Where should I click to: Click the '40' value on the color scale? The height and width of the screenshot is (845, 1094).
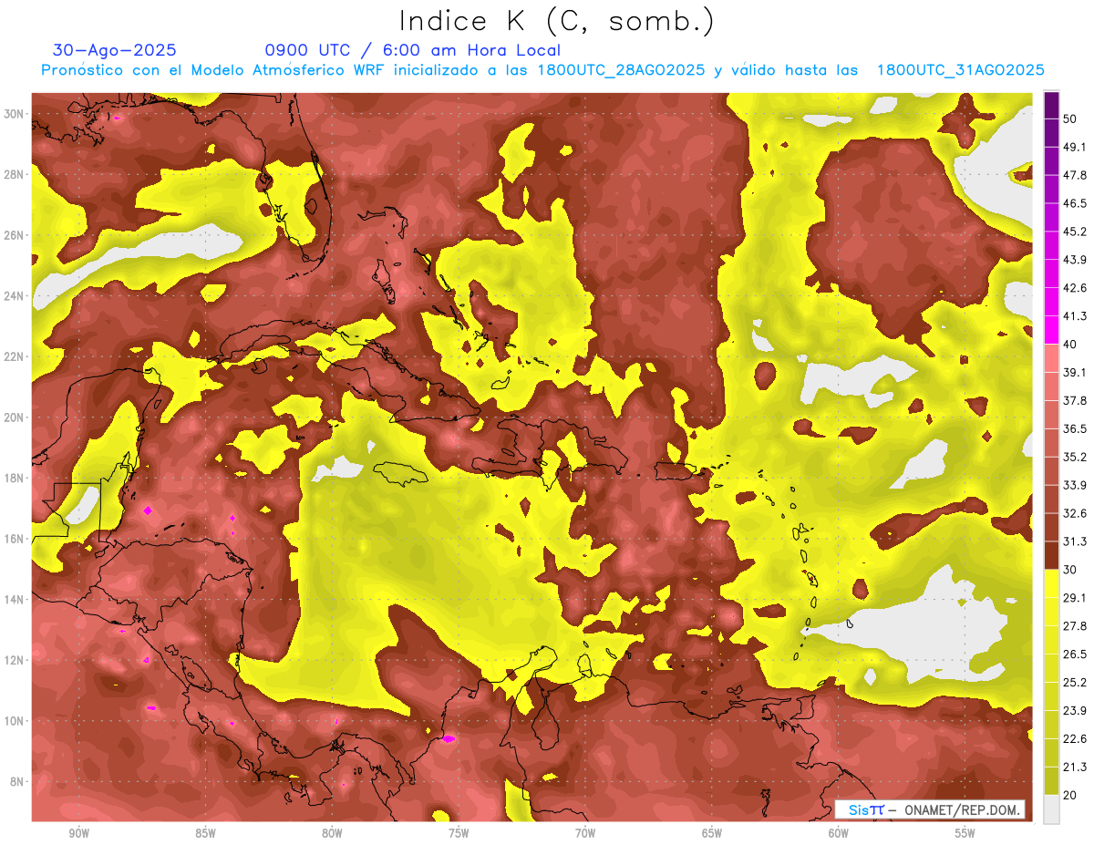(x=1071, y=344)
